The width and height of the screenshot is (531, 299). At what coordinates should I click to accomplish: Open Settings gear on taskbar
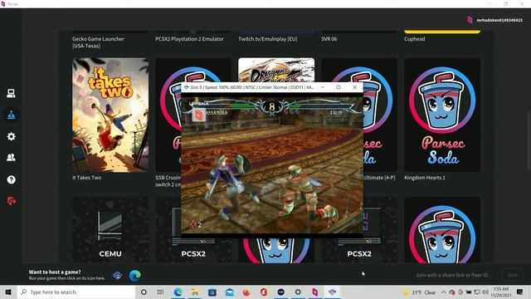coord(298,292)
